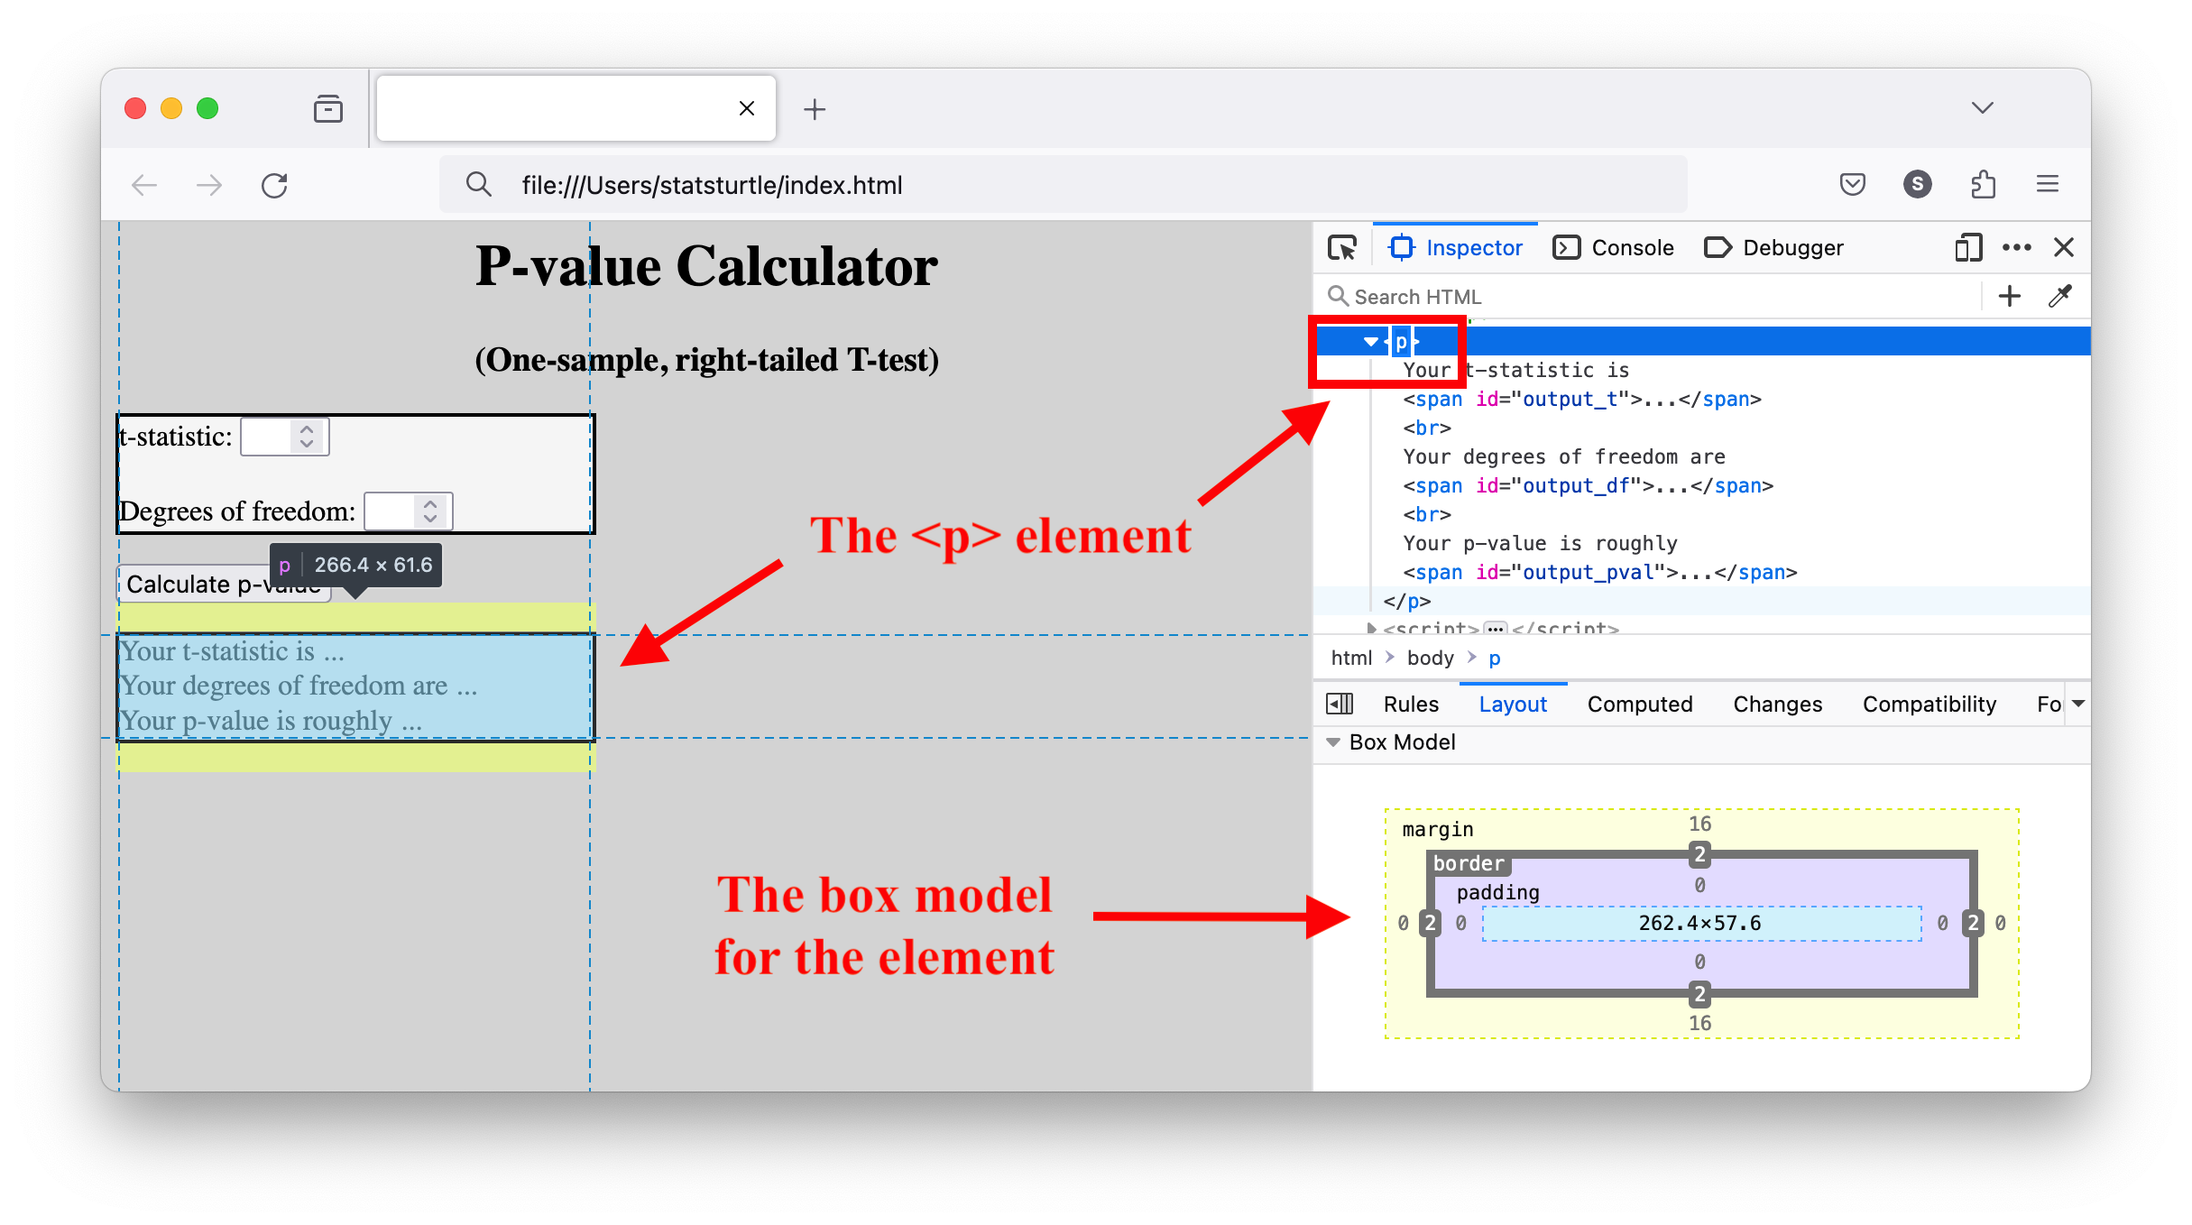This screenshot has height=1225, width=2192.
Task: Click the Calculate p-value button
Action: [224, 585]
